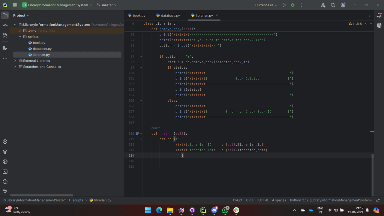
Task: Open the Commit tool window
Action: click(5, 25)
